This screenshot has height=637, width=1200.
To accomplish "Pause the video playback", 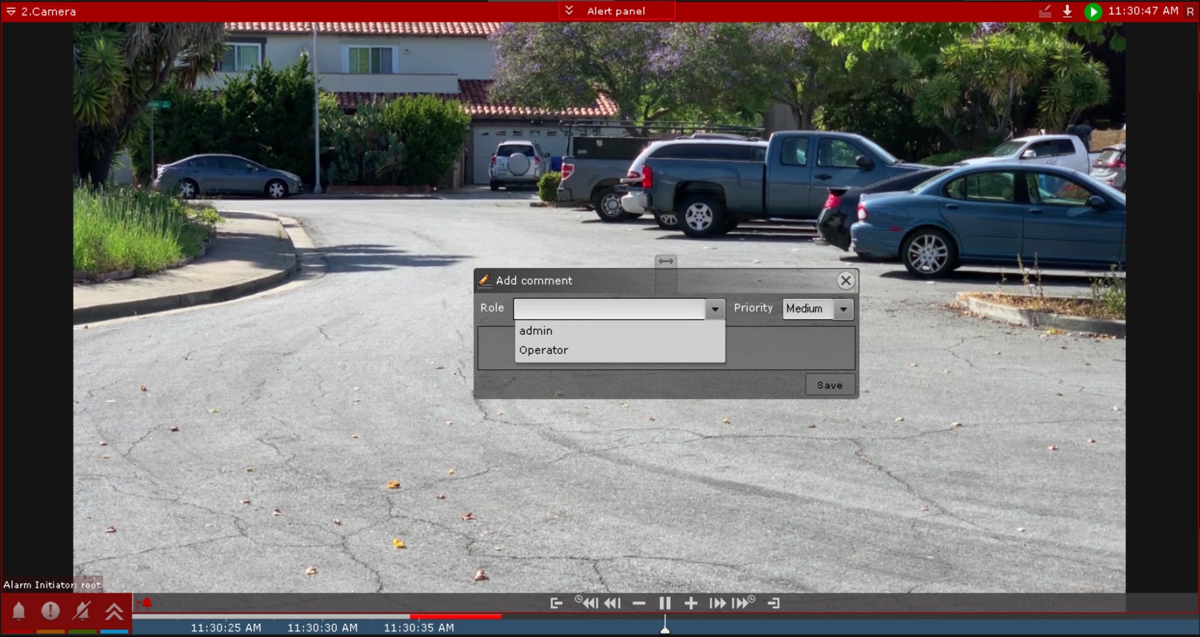I will coord(665,603).
